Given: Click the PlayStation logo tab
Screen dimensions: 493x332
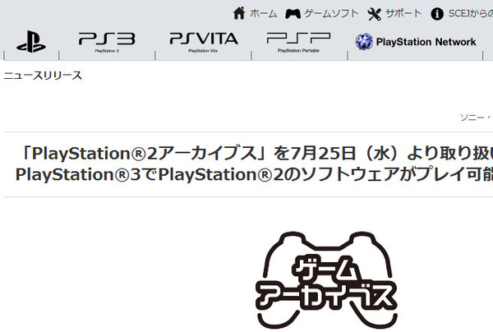Looking at the screenshot, I should [x=31, y=42].
